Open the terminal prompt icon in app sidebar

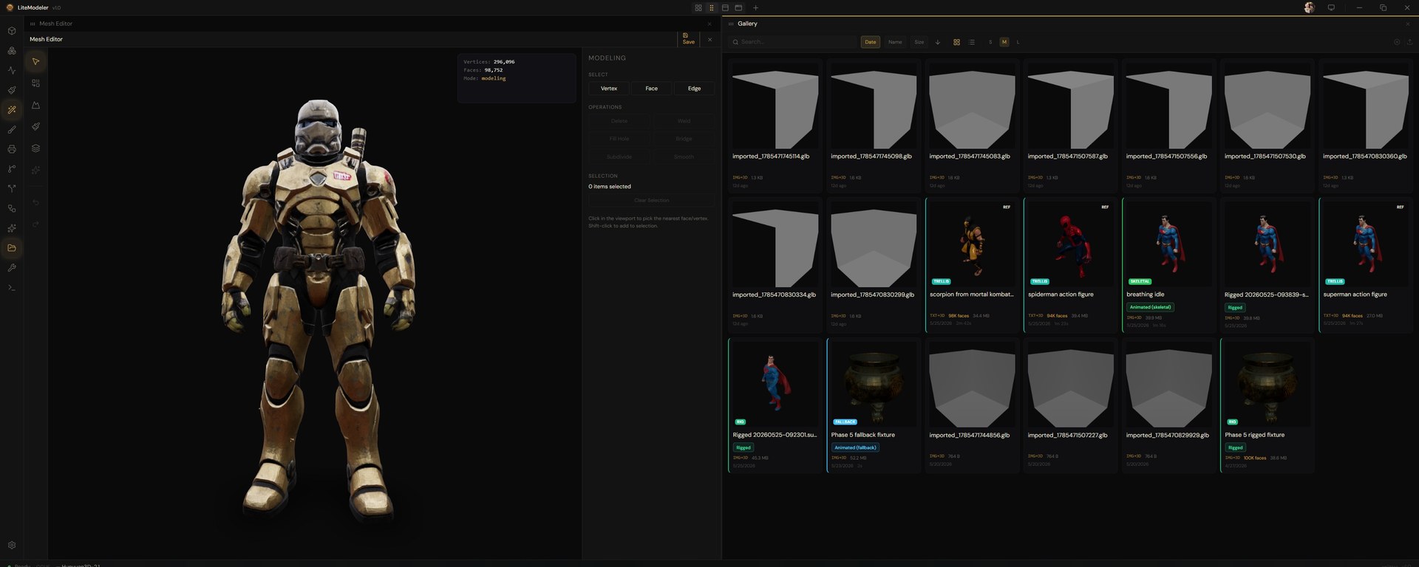tap(12, 287)
